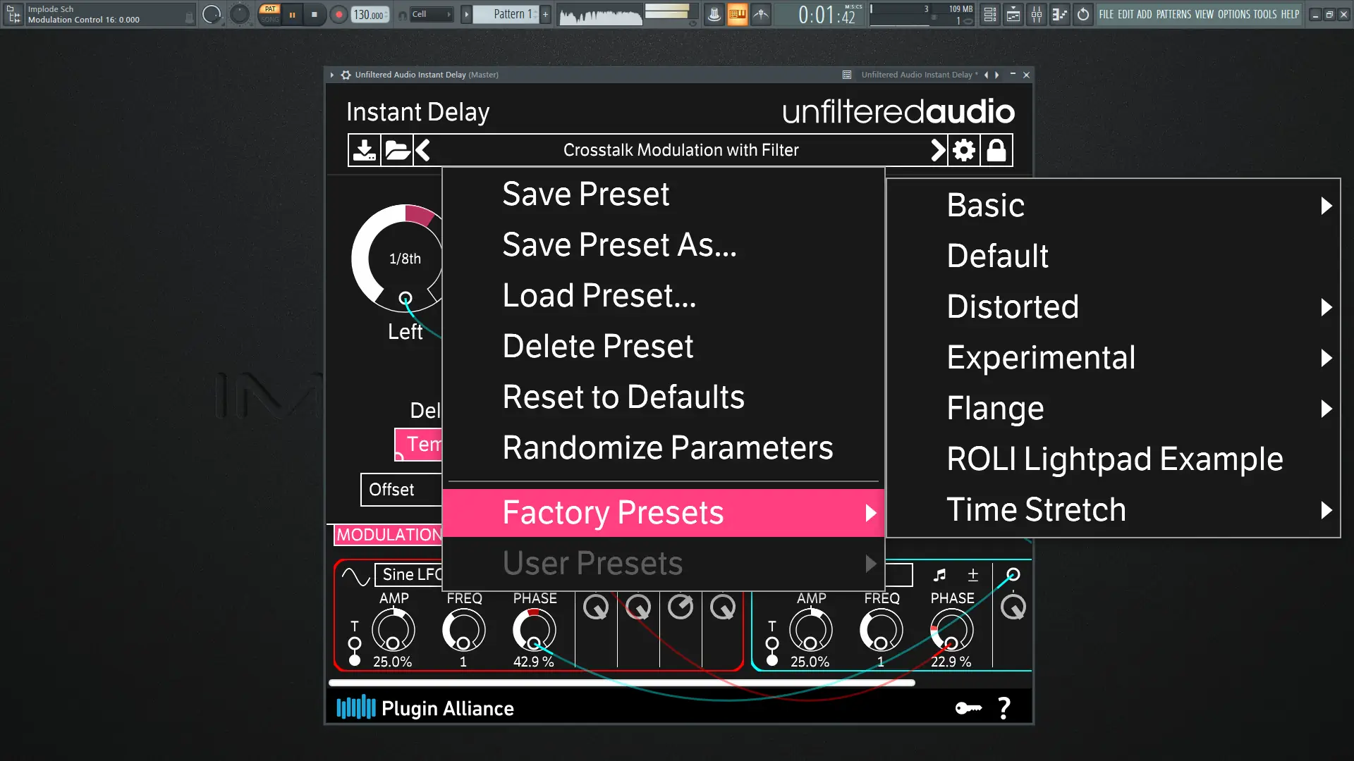Go to previous preset arrow

coord(423,150)
